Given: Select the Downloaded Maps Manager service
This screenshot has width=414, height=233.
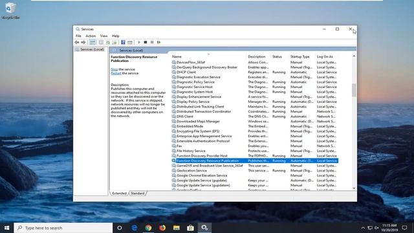Looking at the screenshot, I should coord(255,121).
